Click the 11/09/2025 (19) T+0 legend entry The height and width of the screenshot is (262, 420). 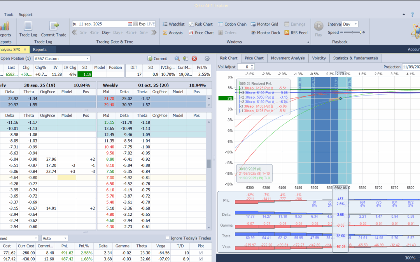coord(254,178)
